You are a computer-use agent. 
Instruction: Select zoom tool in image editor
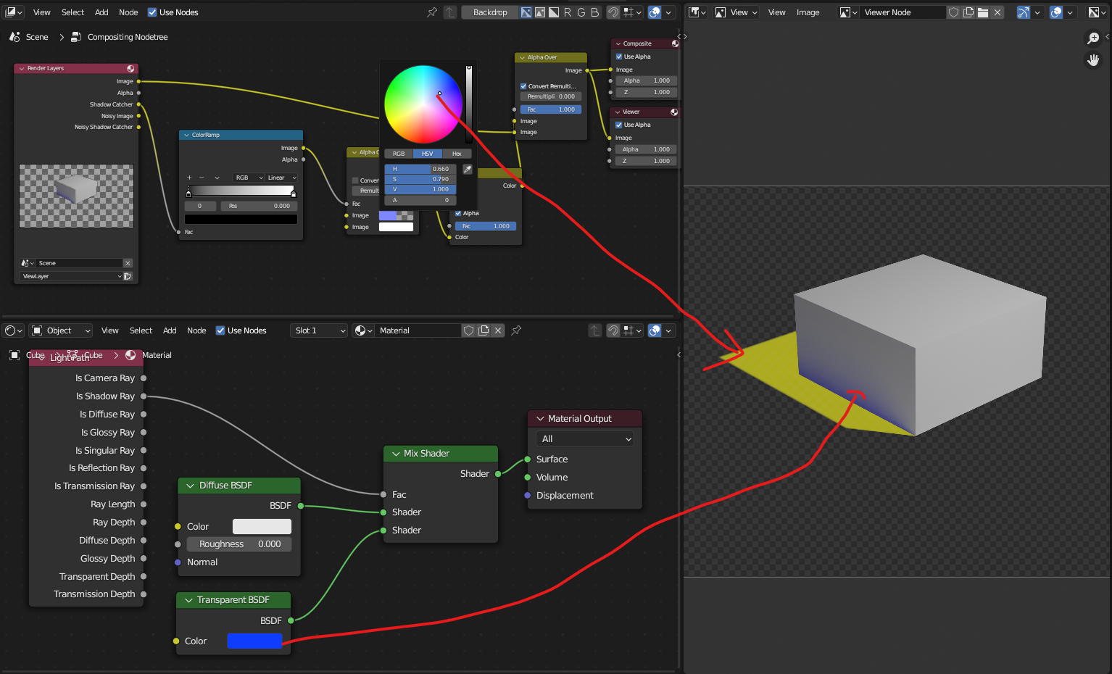[1093, 38]
